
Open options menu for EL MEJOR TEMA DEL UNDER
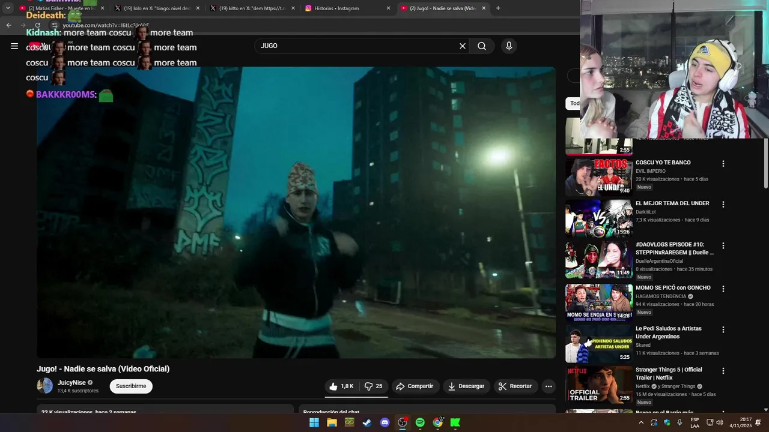(723, 205)
